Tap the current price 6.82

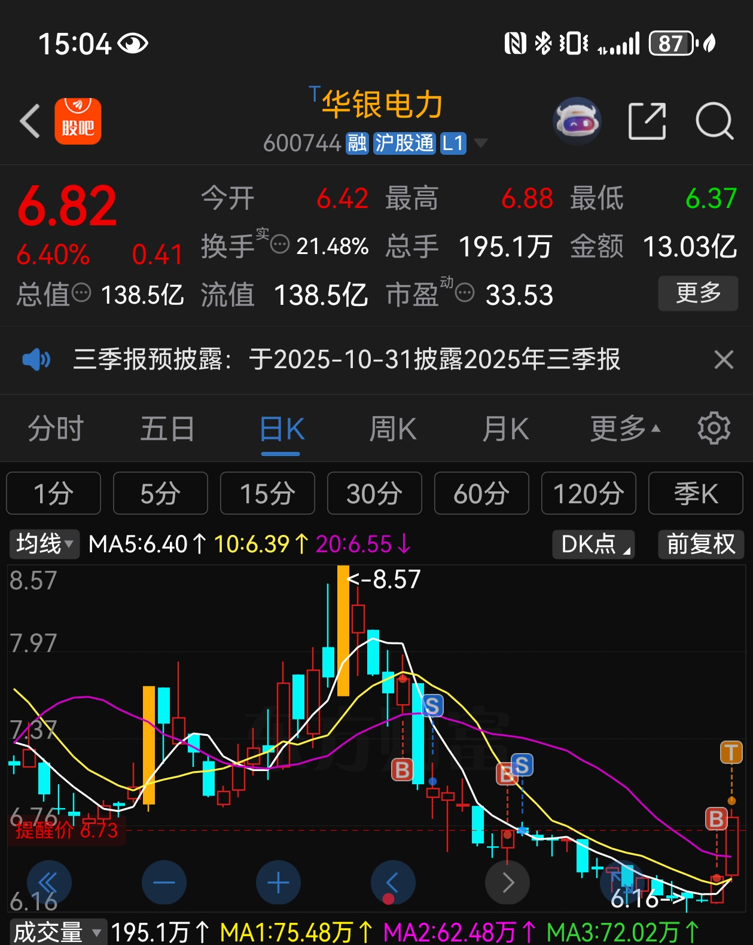coord(67,206)
